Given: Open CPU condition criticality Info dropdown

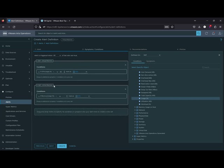Looking at the screenshot, I should [80, 72].
